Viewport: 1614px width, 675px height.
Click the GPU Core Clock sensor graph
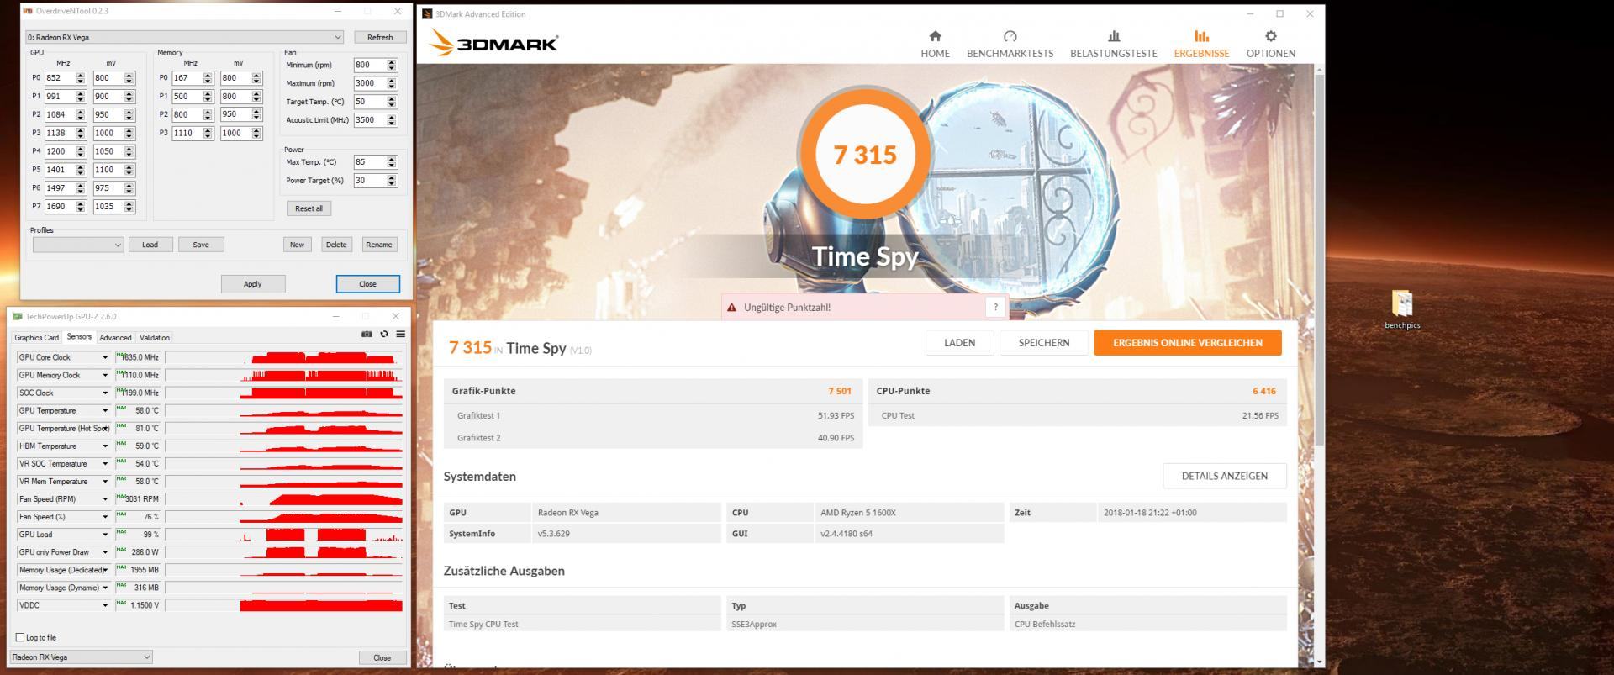pos(284,357)
